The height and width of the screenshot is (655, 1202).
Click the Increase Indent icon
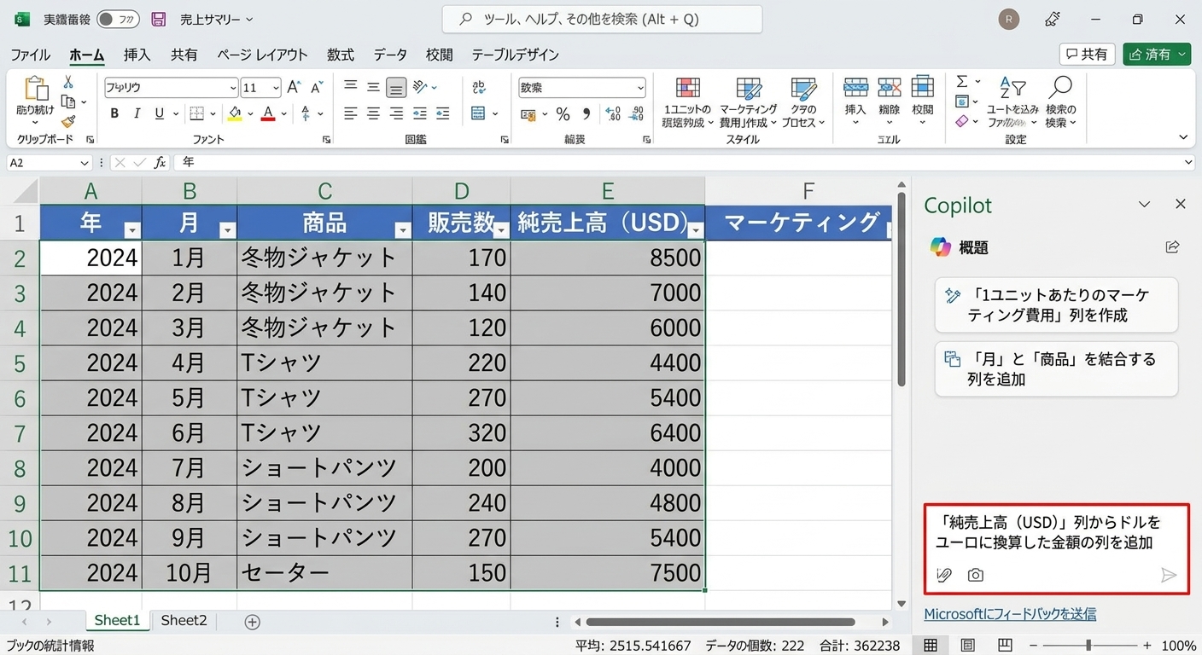tap(442, 113)
